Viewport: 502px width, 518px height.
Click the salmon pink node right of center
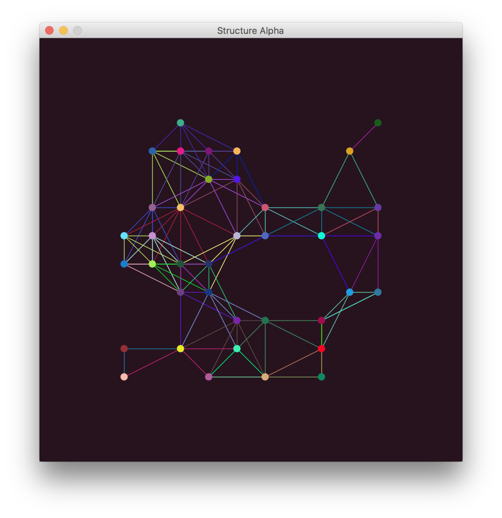265,208
